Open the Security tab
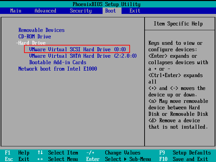Viewport: 216px width, 162px height. click(81, 11)
